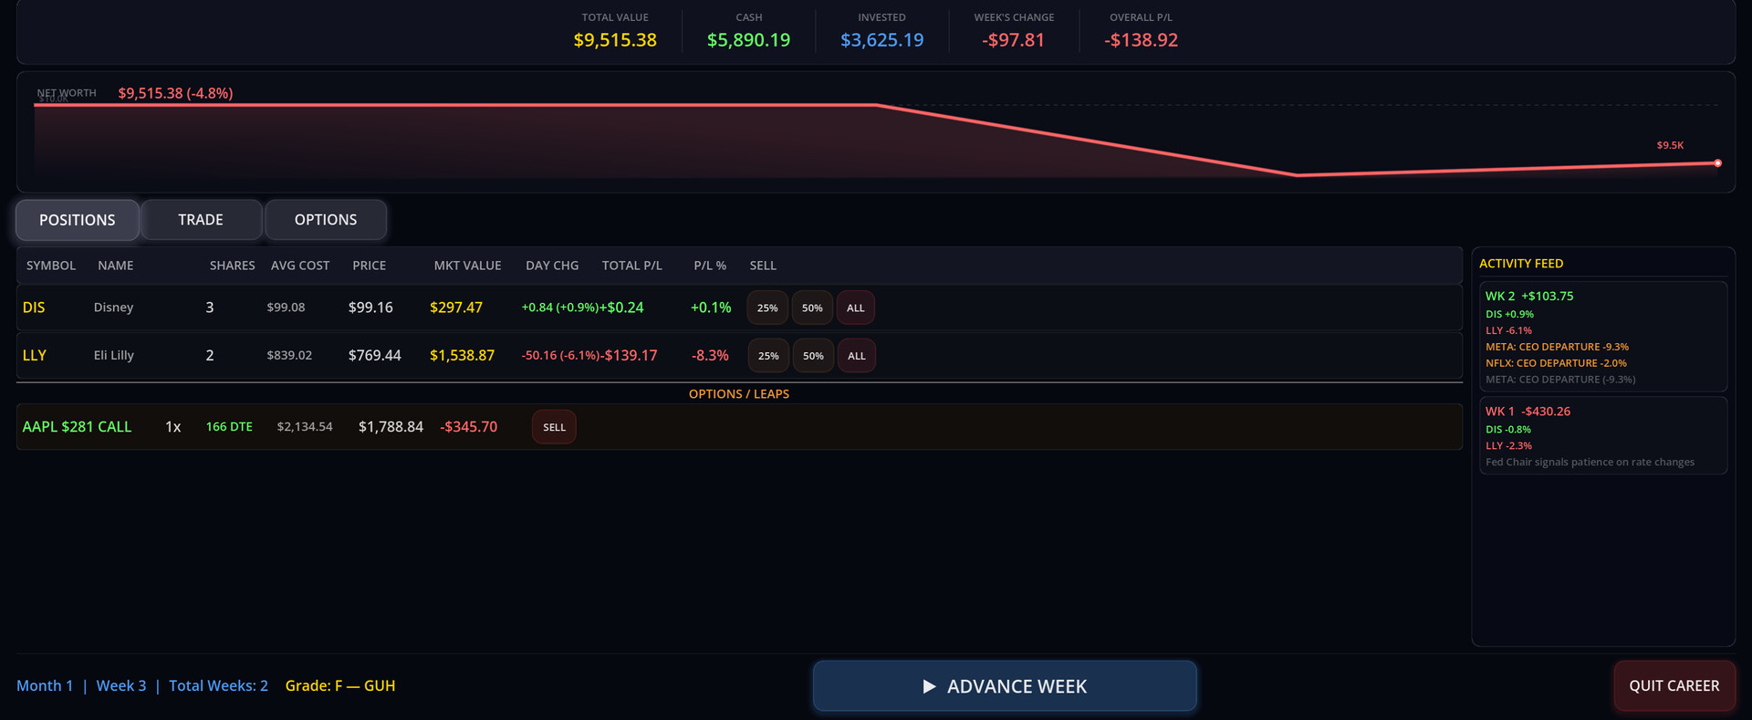
Task: Click the WK 1 activity feed entry
Action: [1528, 412]
